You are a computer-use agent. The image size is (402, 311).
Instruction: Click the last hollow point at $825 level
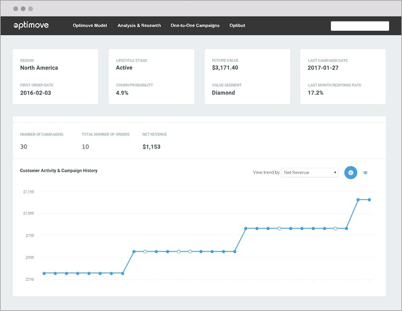pos(335,228)
